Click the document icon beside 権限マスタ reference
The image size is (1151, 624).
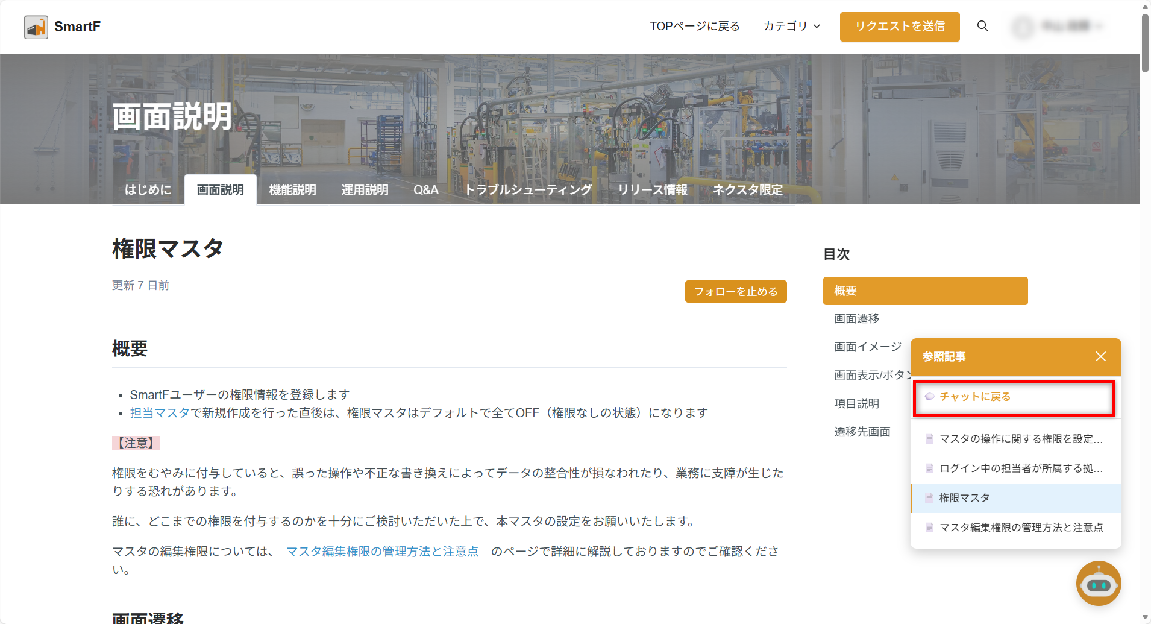(x=929, y=498)
